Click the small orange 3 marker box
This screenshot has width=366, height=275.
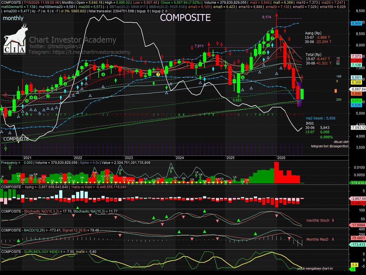coord(335,91)
